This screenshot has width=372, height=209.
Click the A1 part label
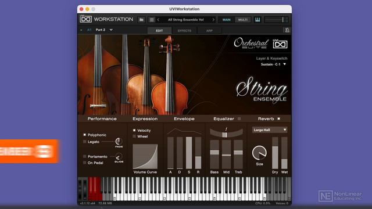pyautogui.click(x=89, y=30)
